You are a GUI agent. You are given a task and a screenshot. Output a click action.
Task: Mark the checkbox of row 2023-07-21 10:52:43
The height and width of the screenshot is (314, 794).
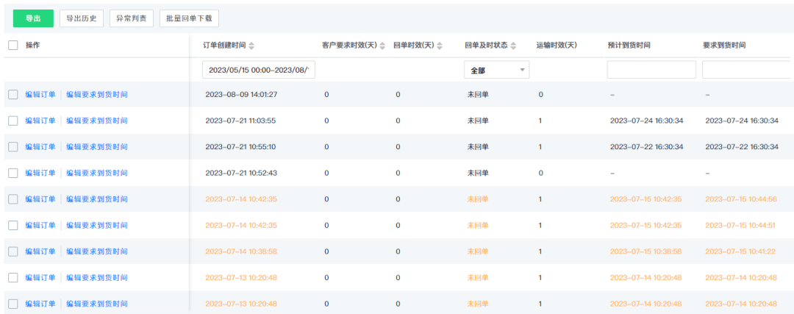point(13,174)
